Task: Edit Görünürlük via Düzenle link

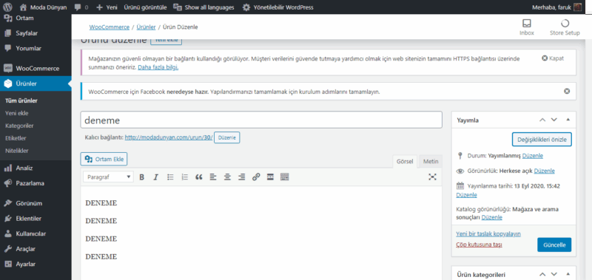Action: point(545,171)
